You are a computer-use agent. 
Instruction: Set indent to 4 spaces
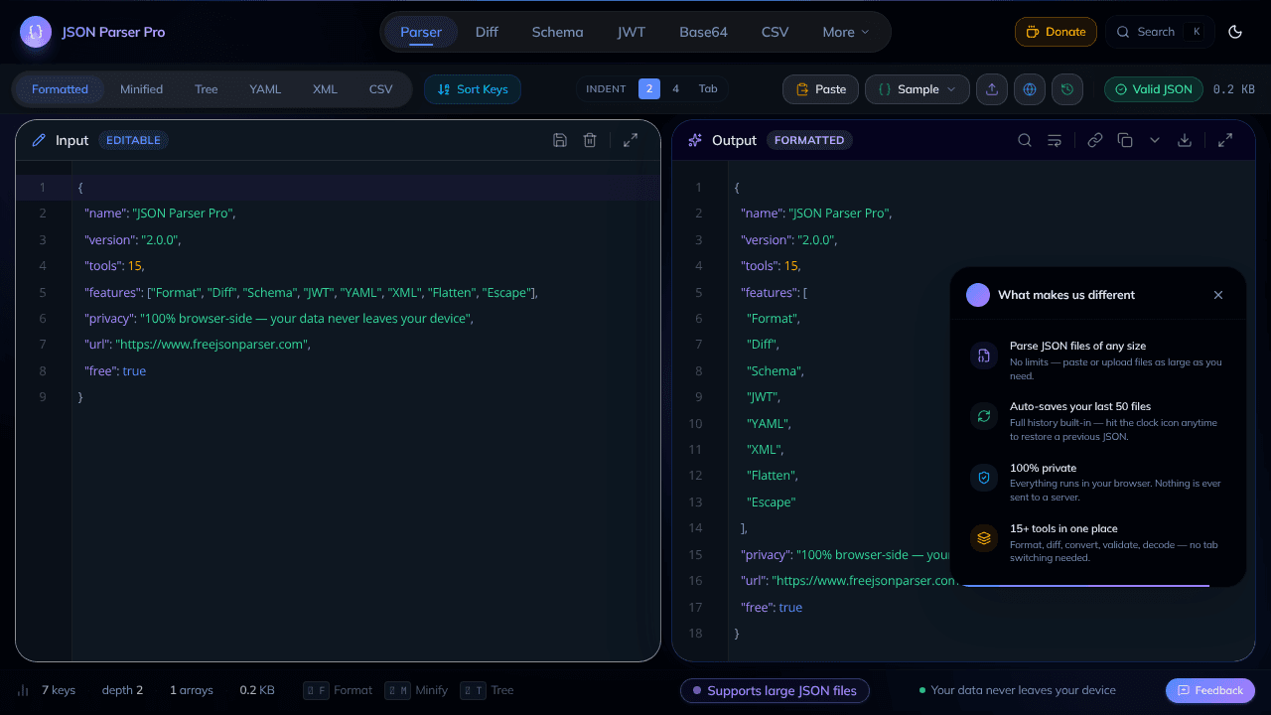(676, 89)
